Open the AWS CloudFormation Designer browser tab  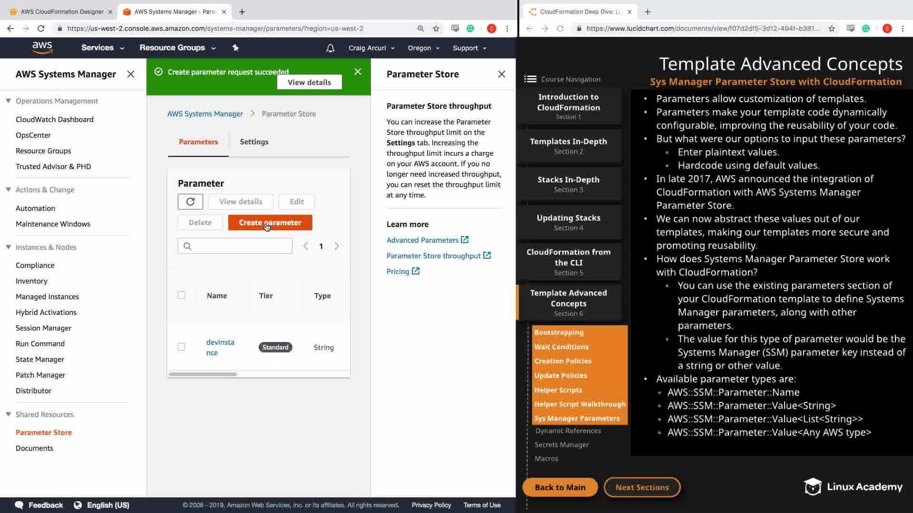(x=62, y=11)
